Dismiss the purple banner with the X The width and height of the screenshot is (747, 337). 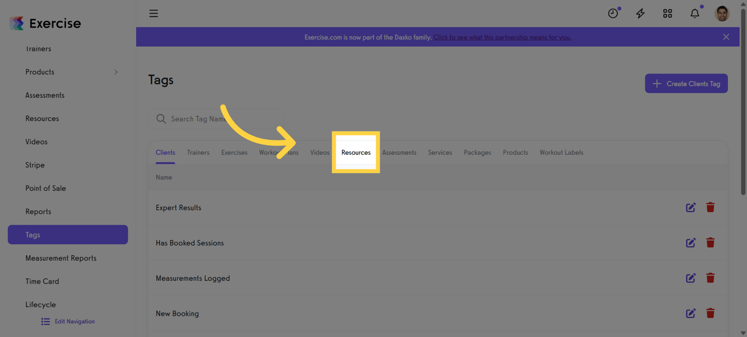click(x=726, y=37)
